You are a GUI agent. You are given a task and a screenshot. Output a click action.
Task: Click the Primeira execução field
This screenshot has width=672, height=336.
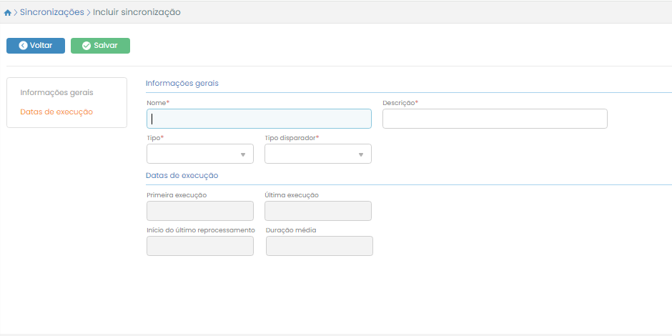200,211
